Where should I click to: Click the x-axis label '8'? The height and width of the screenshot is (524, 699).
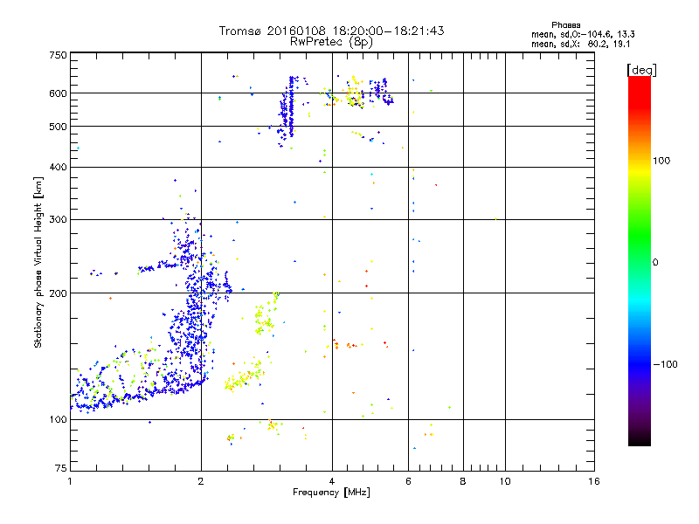[x=463, y=481]
